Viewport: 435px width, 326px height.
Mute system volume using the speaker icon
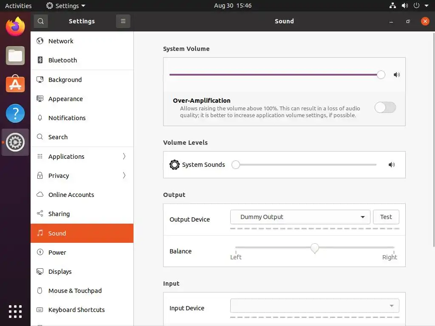pos(397,75)
